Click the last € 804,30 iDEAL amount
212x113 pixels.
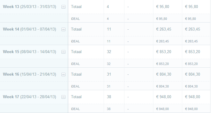point(191,86)
